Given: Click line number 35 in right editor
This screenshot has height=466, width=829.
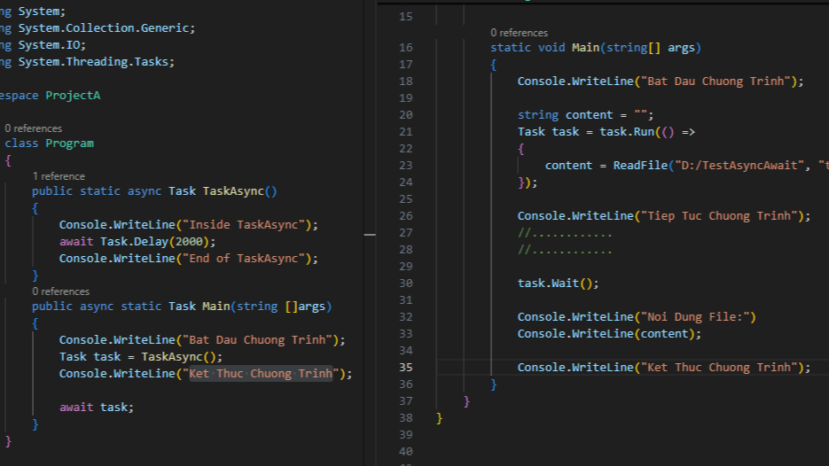Looking at the screenshot, I should pyautogui.click(x=405, y=367).
